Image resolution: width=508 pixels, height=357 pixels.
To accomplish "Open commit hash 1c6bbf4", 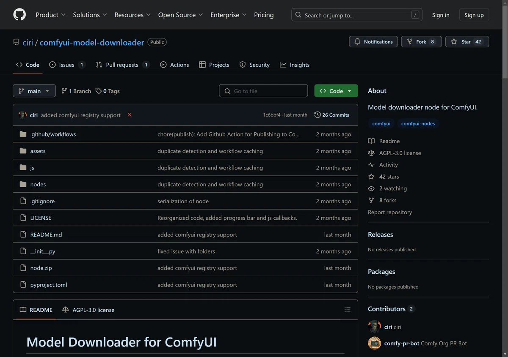I will [x=272, y=115].
